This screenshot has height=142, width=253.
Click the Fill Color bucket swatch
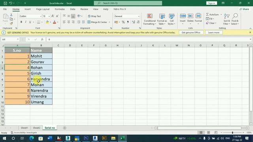coord(47,22)
